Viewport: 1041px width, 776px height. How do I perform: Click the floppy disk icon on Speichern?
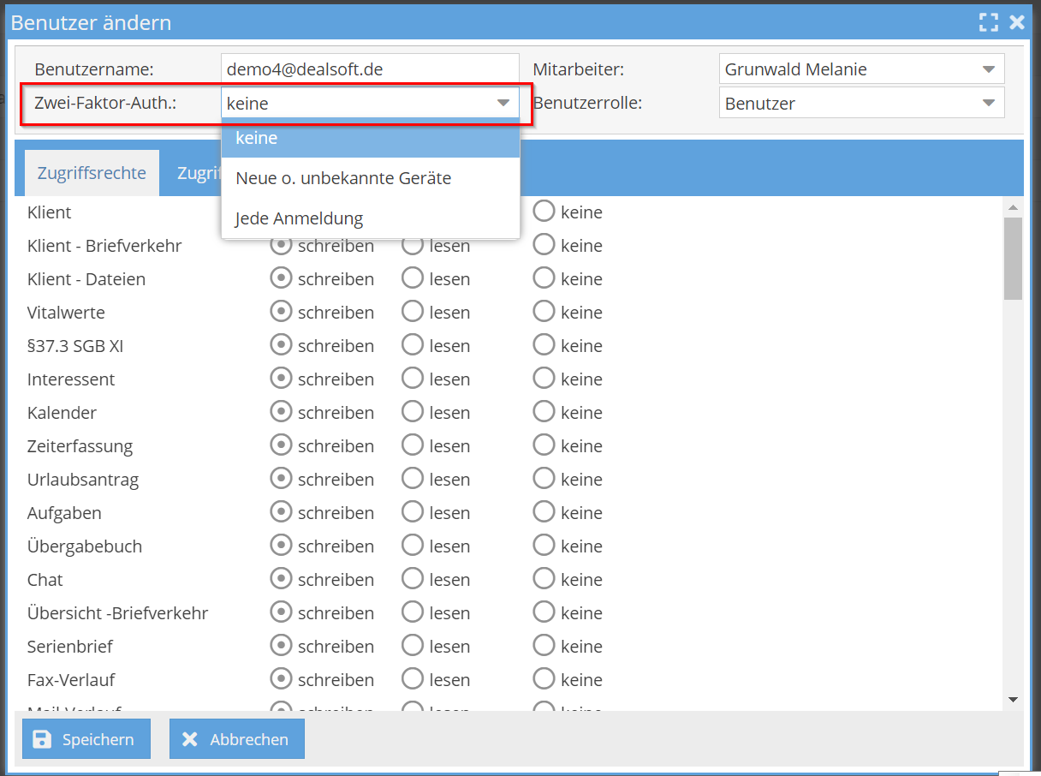pyautogui.click(x=42, y=739)
